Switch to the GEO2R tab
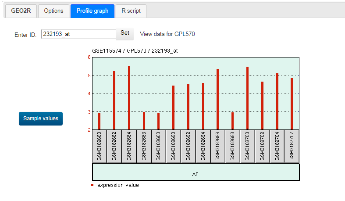The height and width of the screenshot is (201, 345). click(21, 11)
